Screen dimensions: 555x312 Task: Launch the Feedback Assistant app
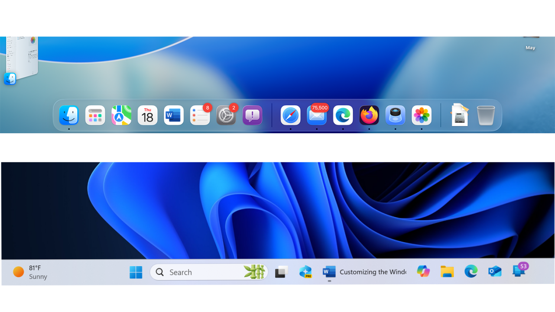coord(252,115)
